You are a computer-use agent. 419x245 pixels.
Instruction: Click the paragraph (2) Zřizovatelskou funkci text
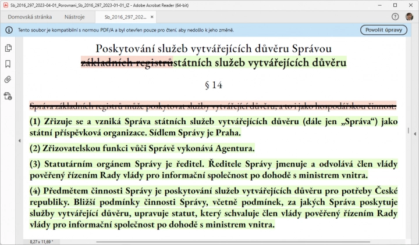point(142,148)
